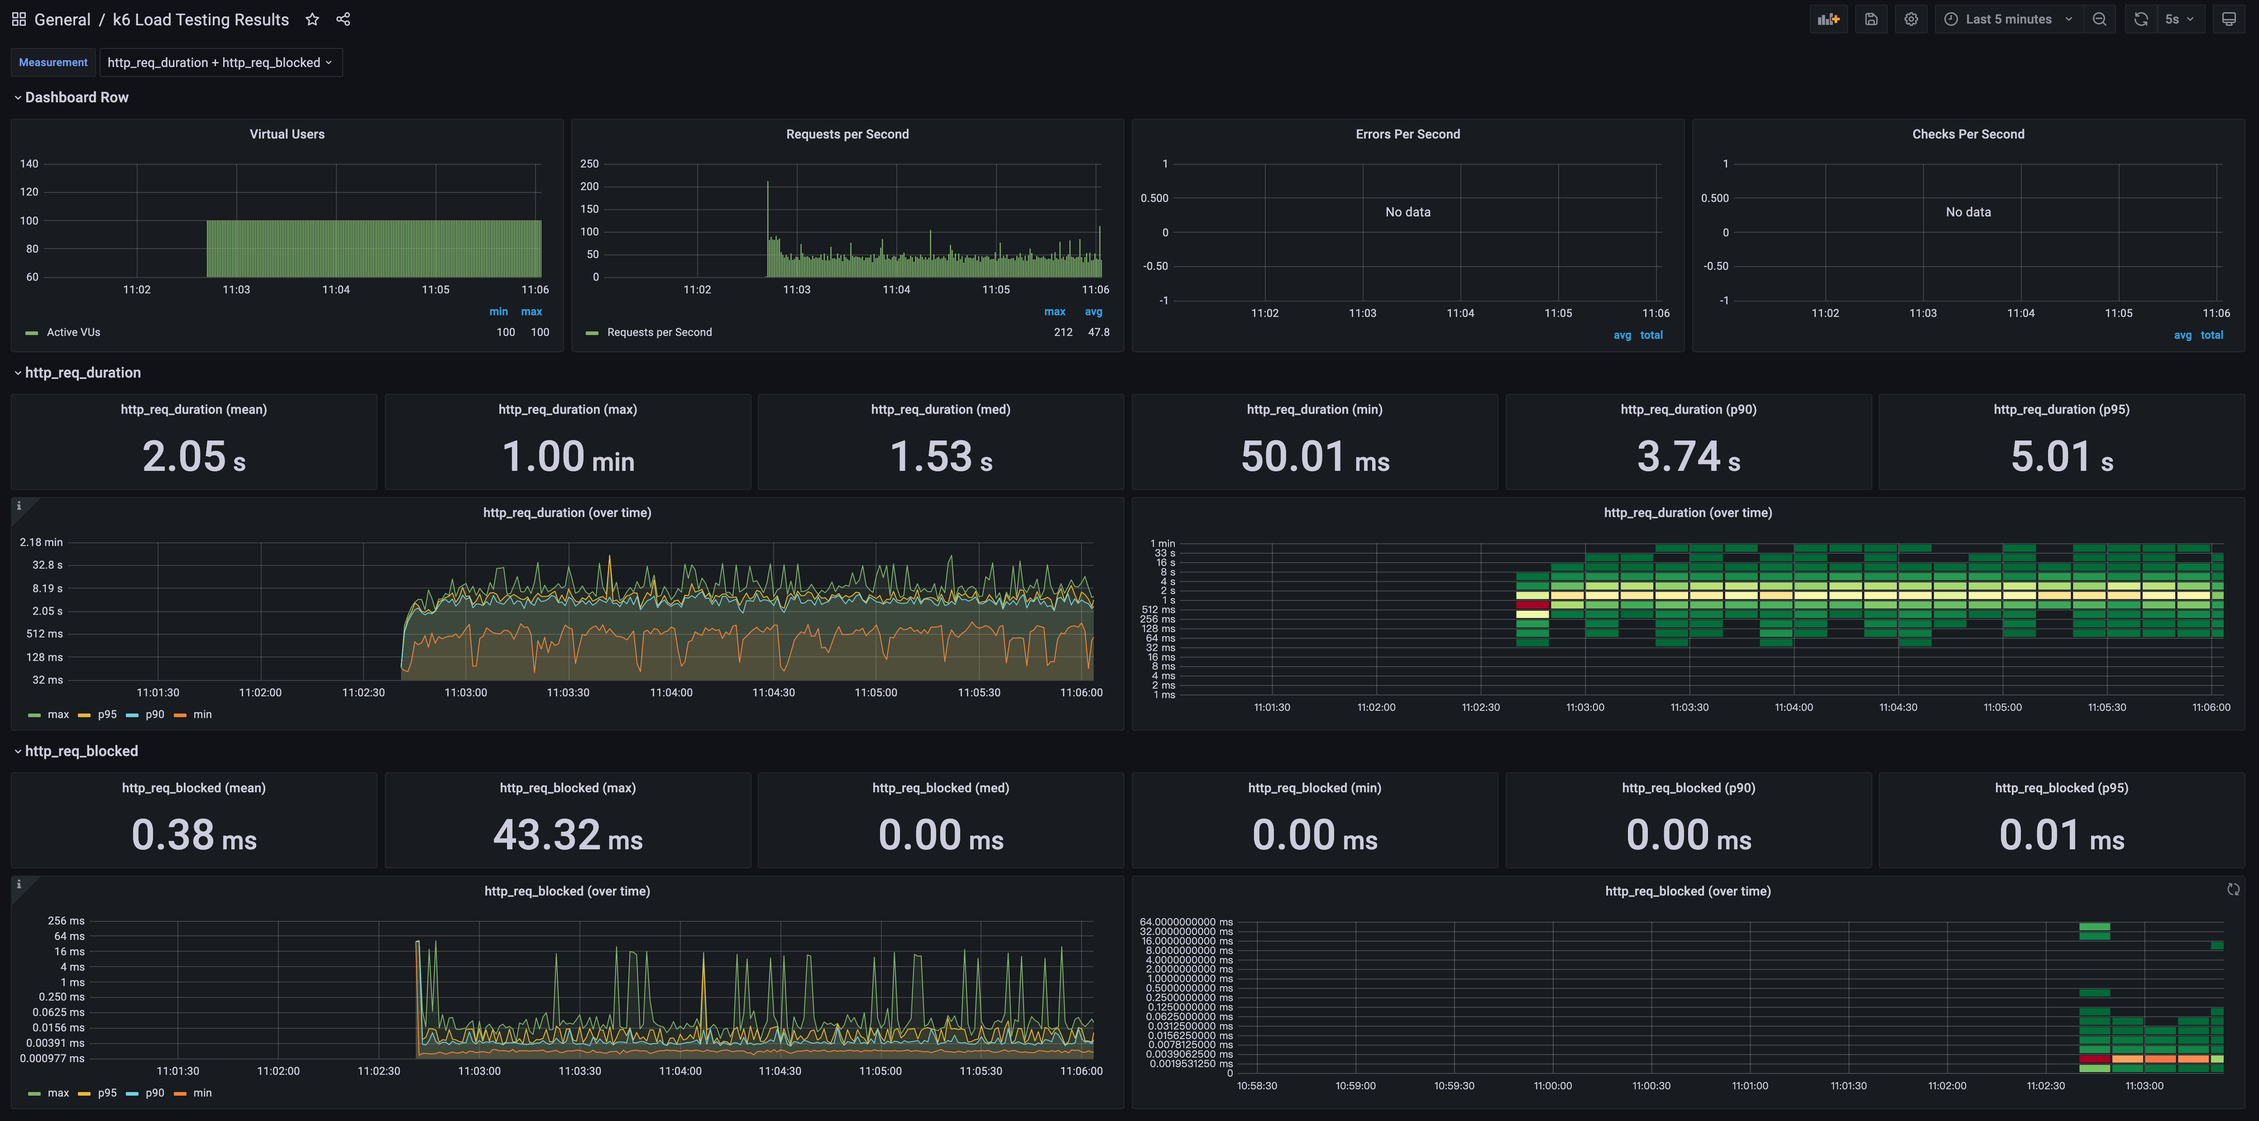Open http_req_duration (max) panel title menu
The width and height of the screenshot is (2259, 1121).
[567, 410]
